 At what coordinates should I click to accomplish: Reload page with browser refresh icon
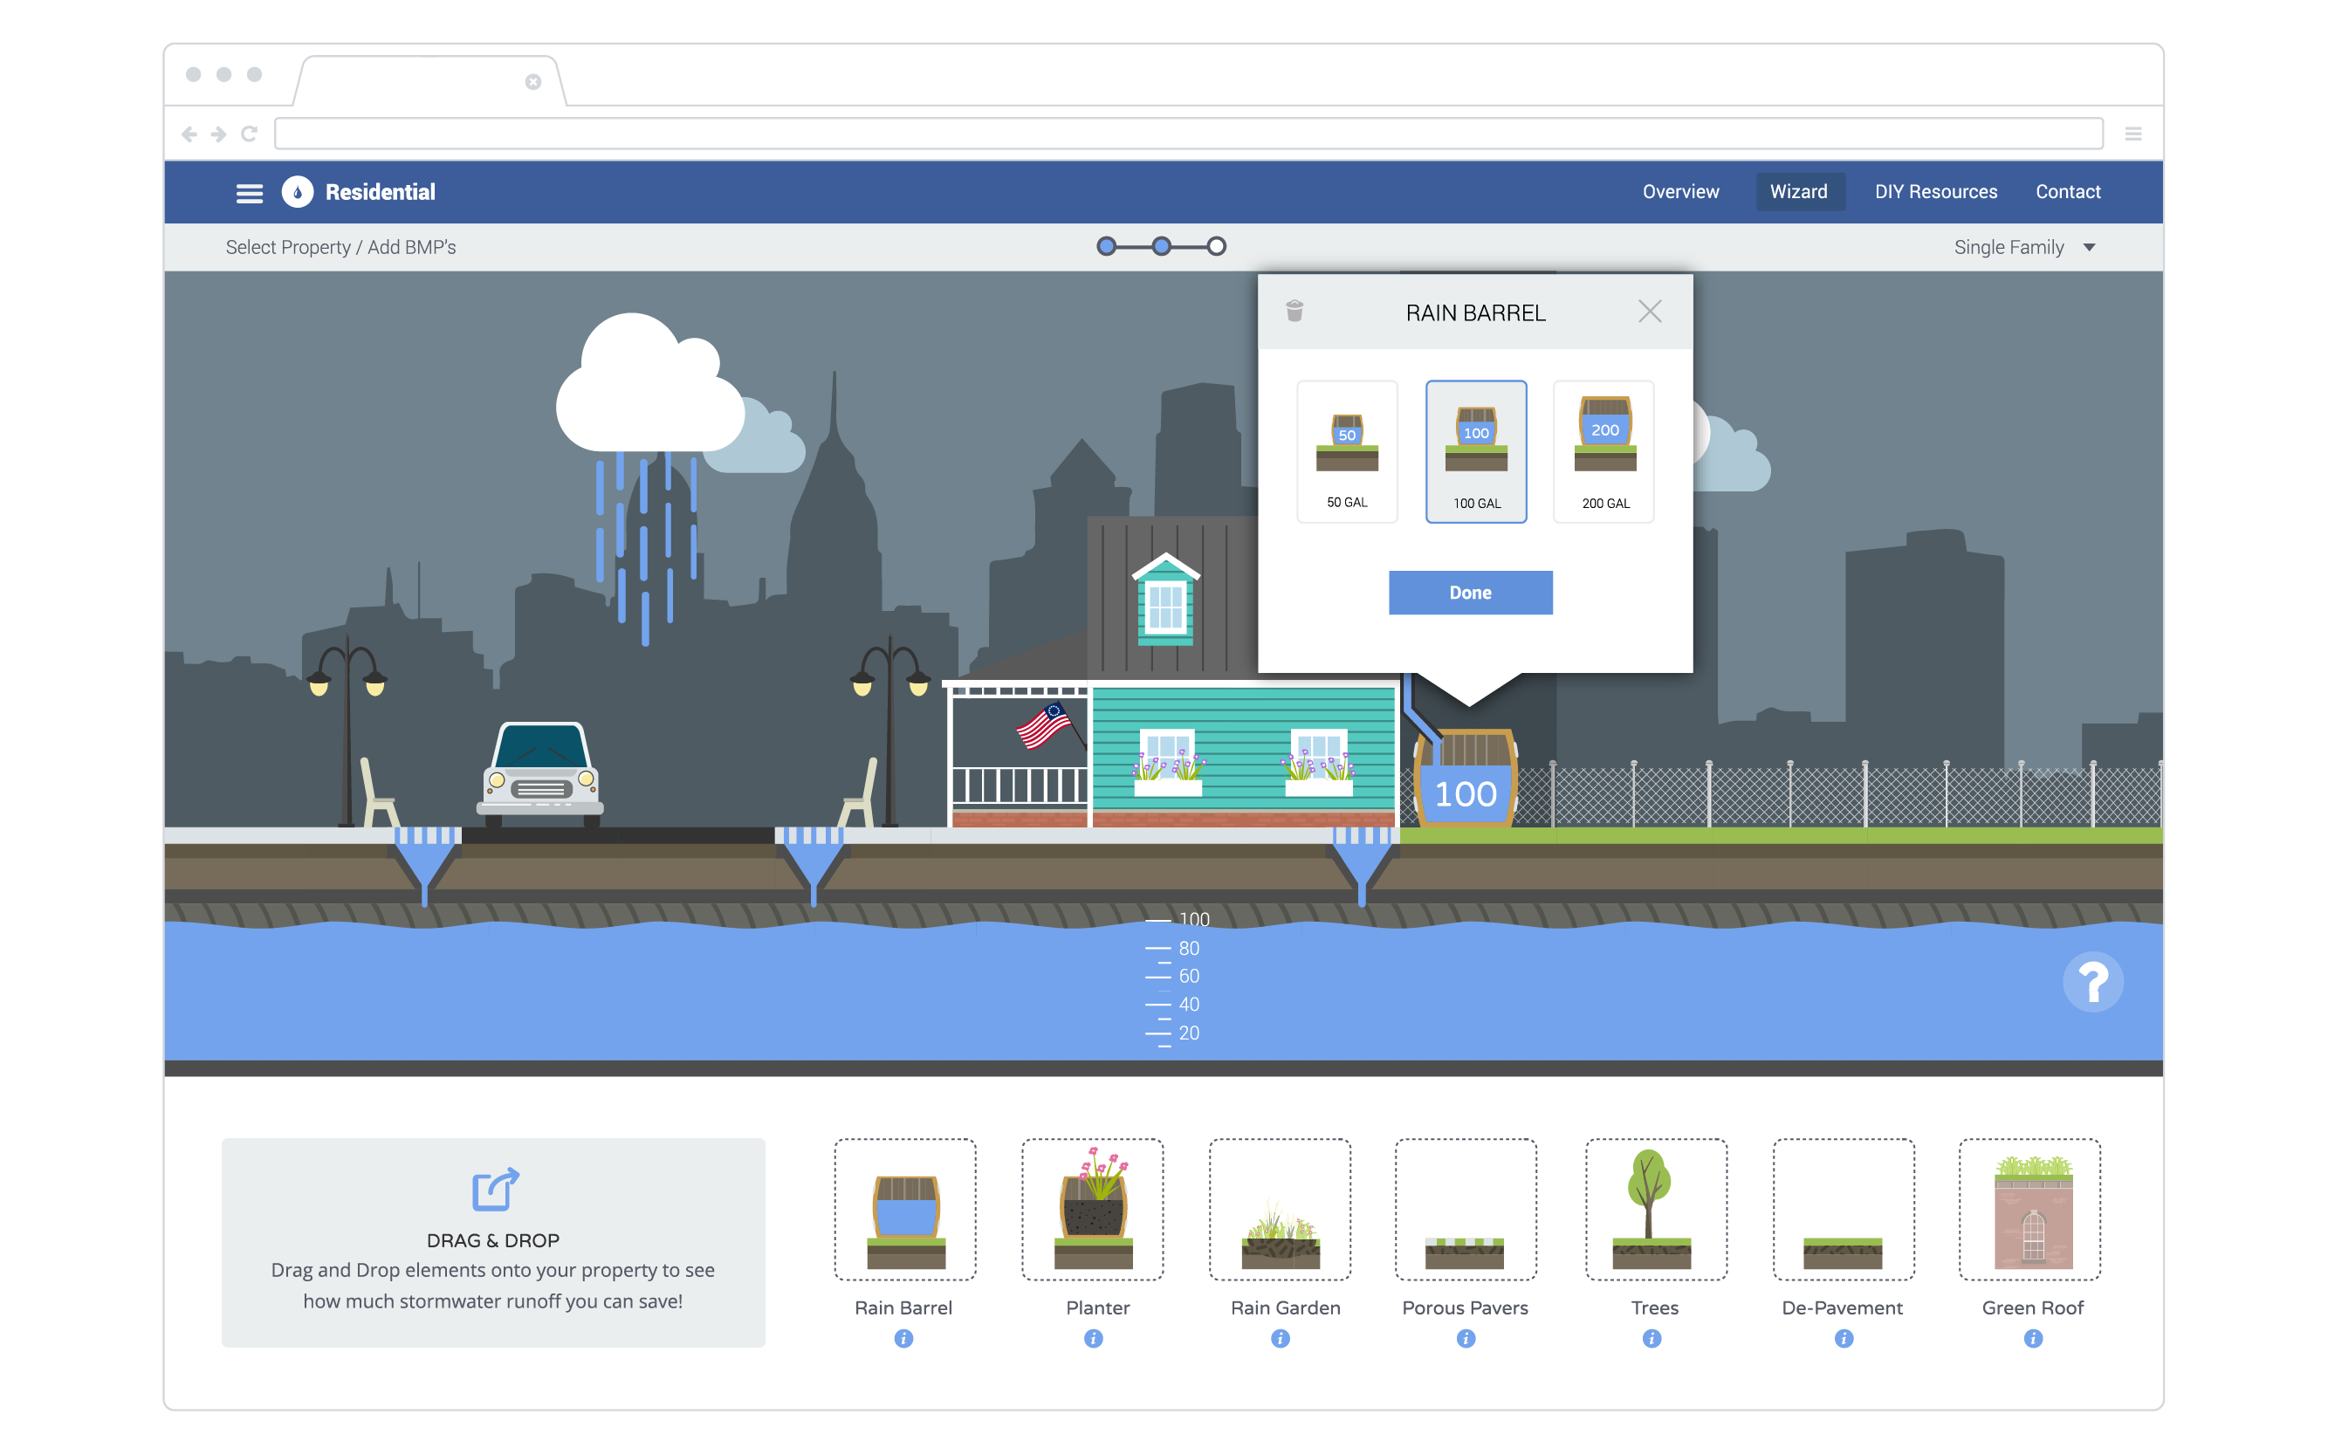click(x=250, y=134)
